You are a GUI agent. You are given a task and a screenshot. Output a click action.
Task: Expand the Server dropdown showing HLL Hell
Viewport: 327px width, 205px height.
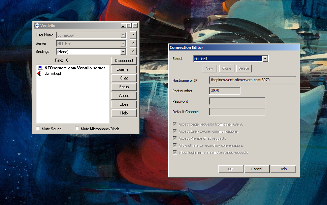pyautogui.click(x=123, y=43)
